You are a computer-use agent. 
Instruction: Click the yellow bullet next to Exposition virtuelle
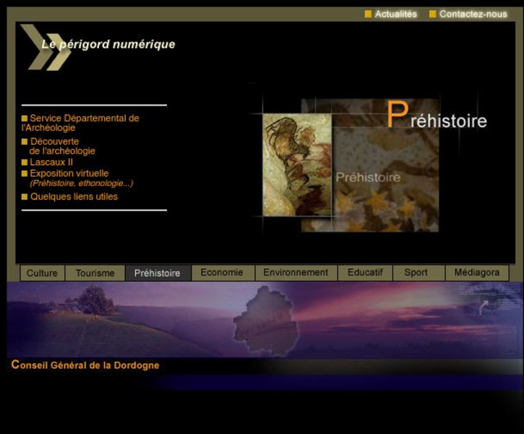click(25, 173)
